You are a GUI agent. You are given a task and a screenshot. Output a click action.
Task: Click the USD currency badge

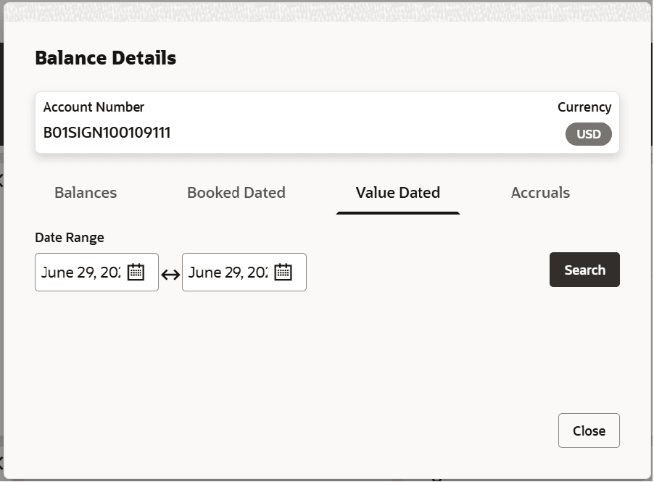589,134
